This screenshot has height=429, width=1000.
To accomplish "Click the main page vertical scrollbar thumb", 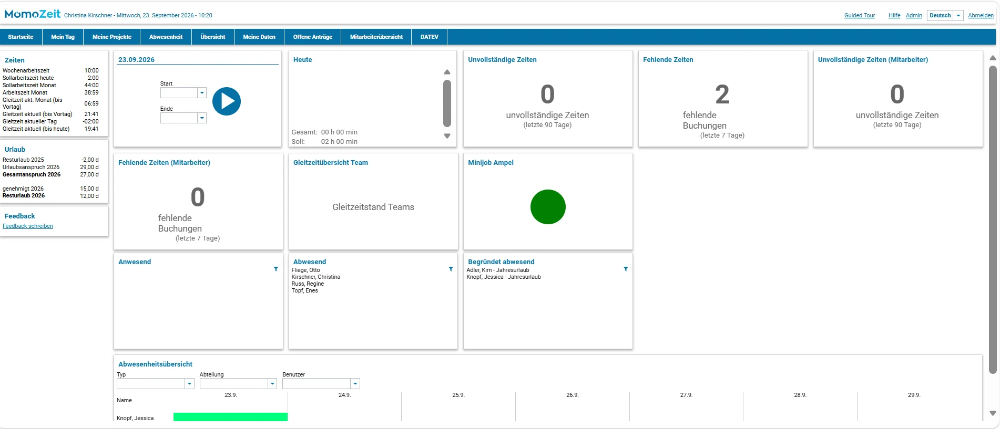I will (x=993, y=219).
